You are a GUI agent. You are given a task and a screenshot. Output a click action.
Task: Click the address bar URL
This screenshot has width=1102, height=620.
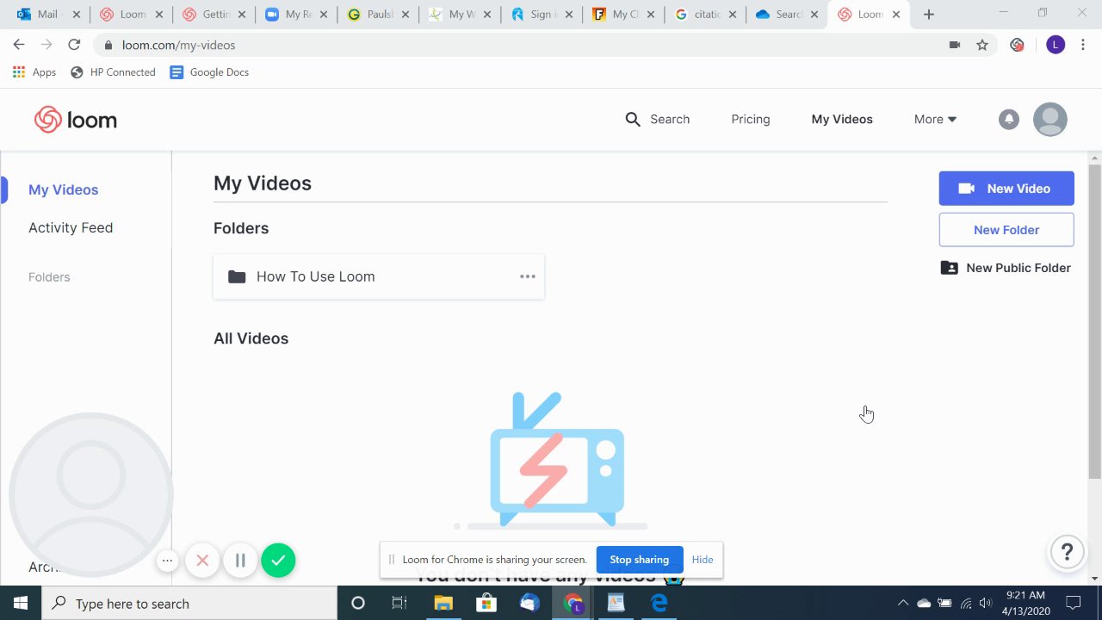pos(178,45)
